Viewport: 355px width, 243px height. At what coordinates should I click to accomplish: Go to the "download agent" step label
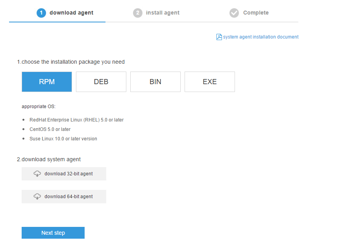click(71, 13)
